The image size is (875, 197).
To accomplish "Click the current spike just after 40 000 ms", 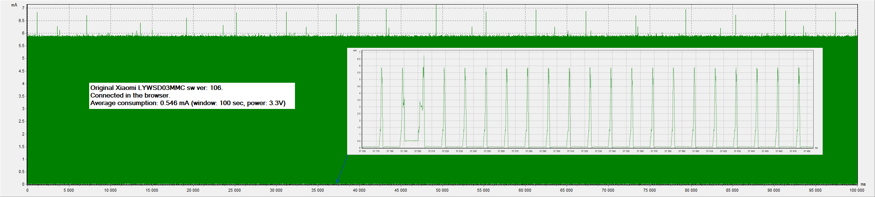I will tap(358, 21).
